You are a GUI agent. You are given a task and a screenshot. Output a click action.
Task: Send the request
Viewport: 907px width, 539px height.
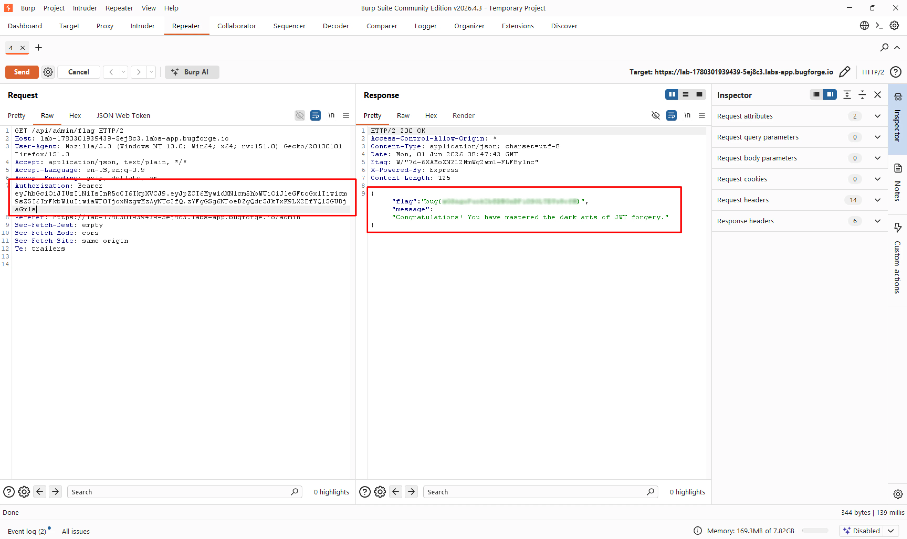(x=22, y=72)
